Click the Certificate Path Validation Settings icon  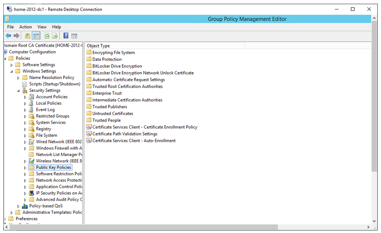[x=89, y=134]
